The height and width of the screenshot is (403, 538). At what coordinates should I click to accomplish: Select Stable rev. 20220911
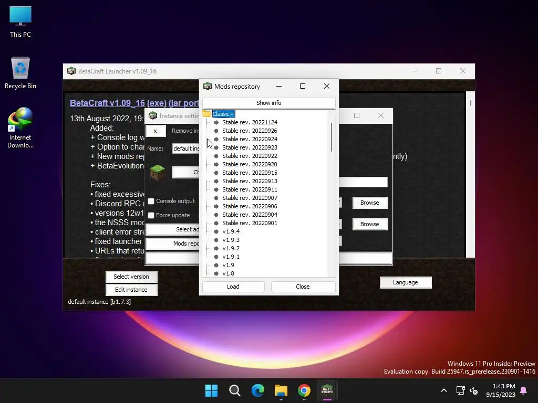point(250,189)
